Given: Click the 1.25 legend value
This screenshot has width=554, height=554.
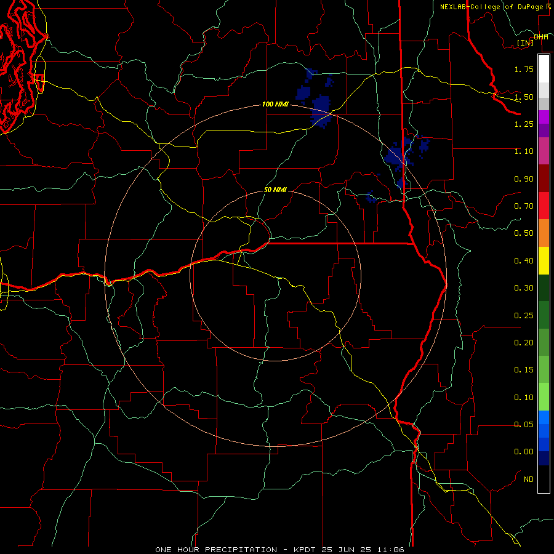Looking at the screenshot, I should [524, 124].
